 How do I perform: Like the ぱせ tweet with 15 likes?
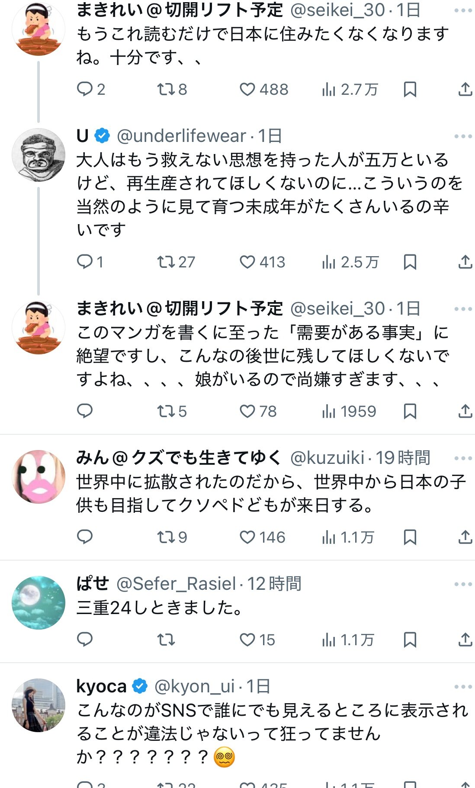(257, 640)
